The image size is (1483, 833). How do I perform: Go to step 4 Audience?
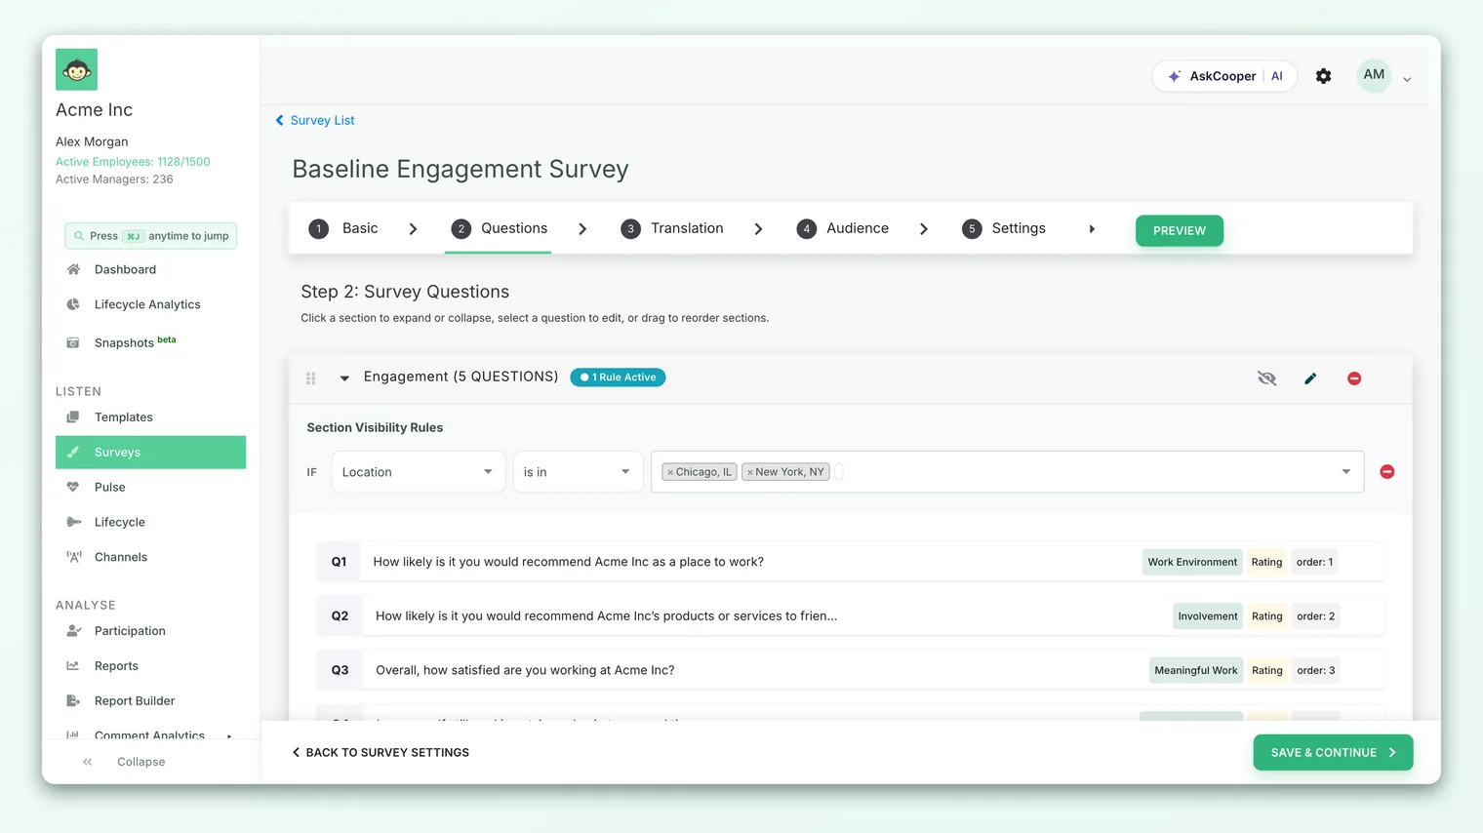843,228
